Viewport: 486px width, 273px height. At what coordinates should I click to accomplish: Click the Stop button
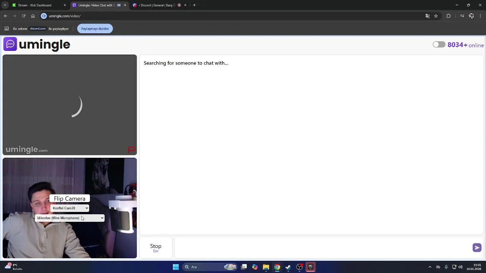[156, 248]
